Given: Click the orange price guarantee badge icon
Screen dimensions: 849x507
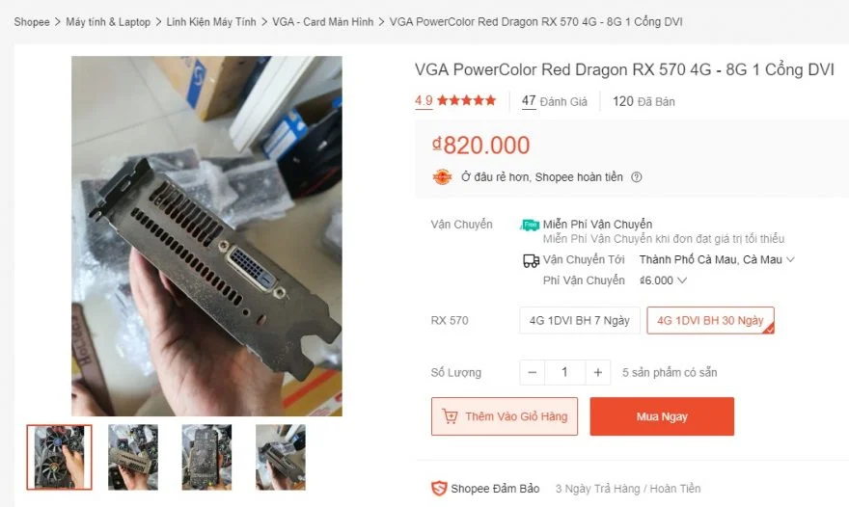Looking at the screenshot, I should click(x=442, y=177).
